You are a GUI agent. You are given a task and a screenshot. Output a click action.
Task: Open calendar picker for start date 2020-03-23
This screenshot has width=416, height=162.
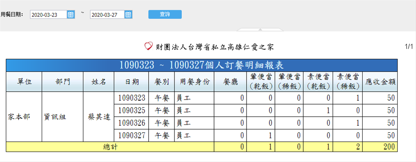(70, 15)
